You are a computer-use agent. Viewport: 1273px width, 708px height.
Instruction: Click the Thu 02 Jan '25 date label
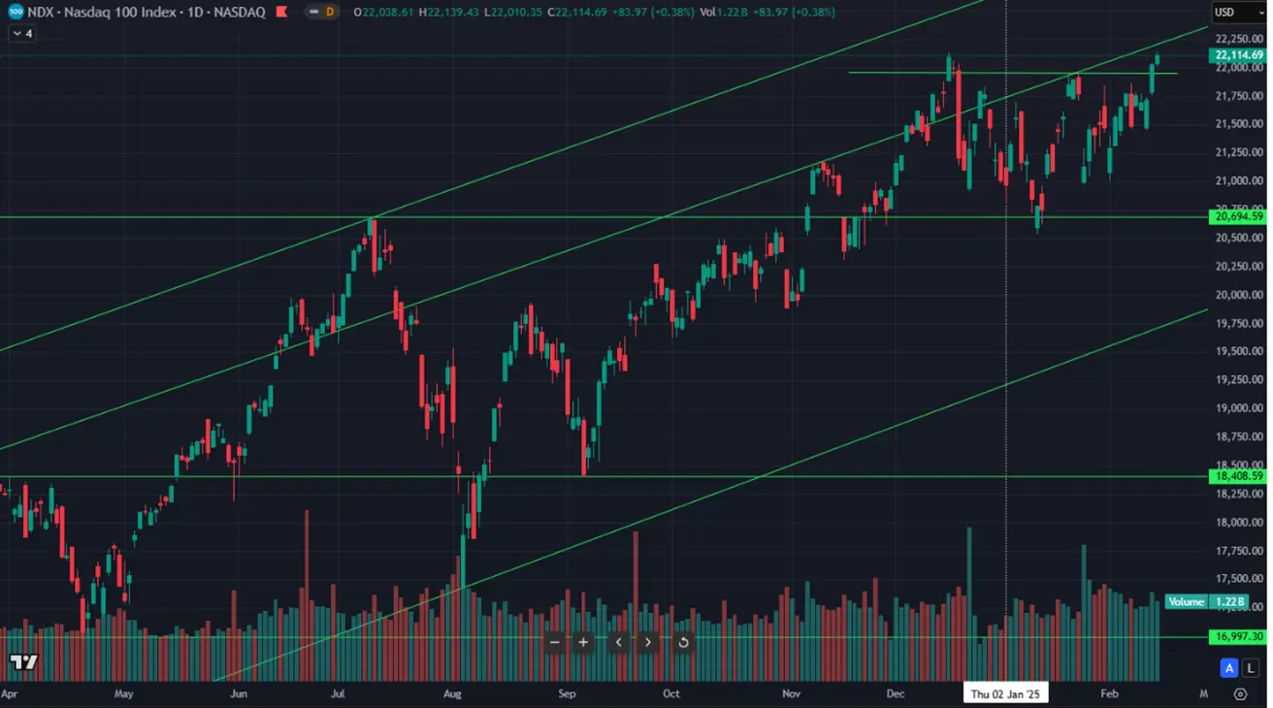(x=1005, y=692)
